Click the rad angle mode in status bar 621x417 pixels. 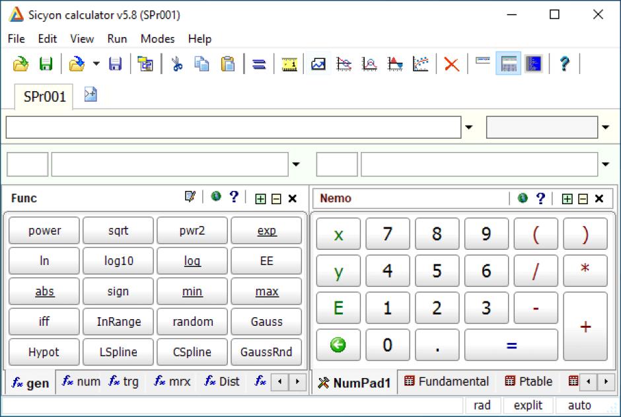point(482,406)
